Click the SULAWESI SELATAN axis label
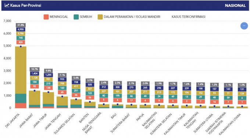This screenshot has width=250, height=138. pos(64,124)
